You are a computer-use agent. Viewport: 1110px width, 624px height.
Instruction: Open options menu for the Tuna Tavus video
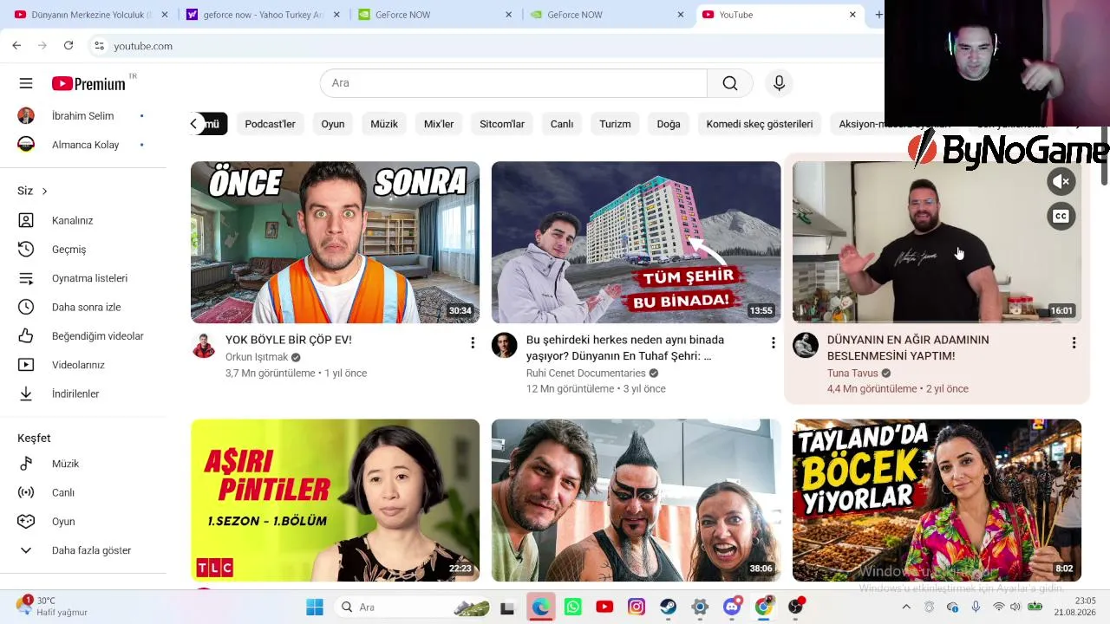(1074, 343)
